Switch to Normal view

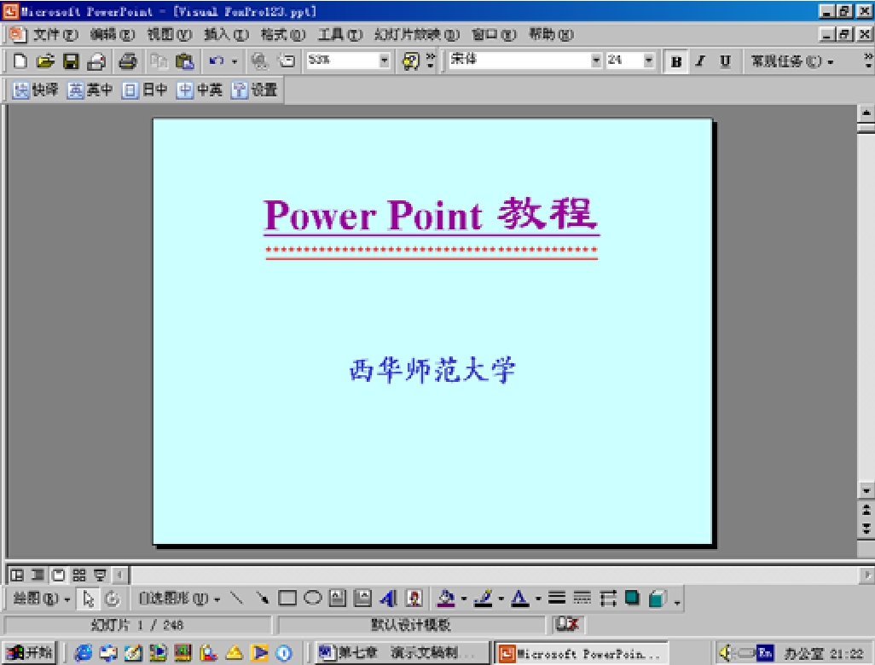click(17, 575)
